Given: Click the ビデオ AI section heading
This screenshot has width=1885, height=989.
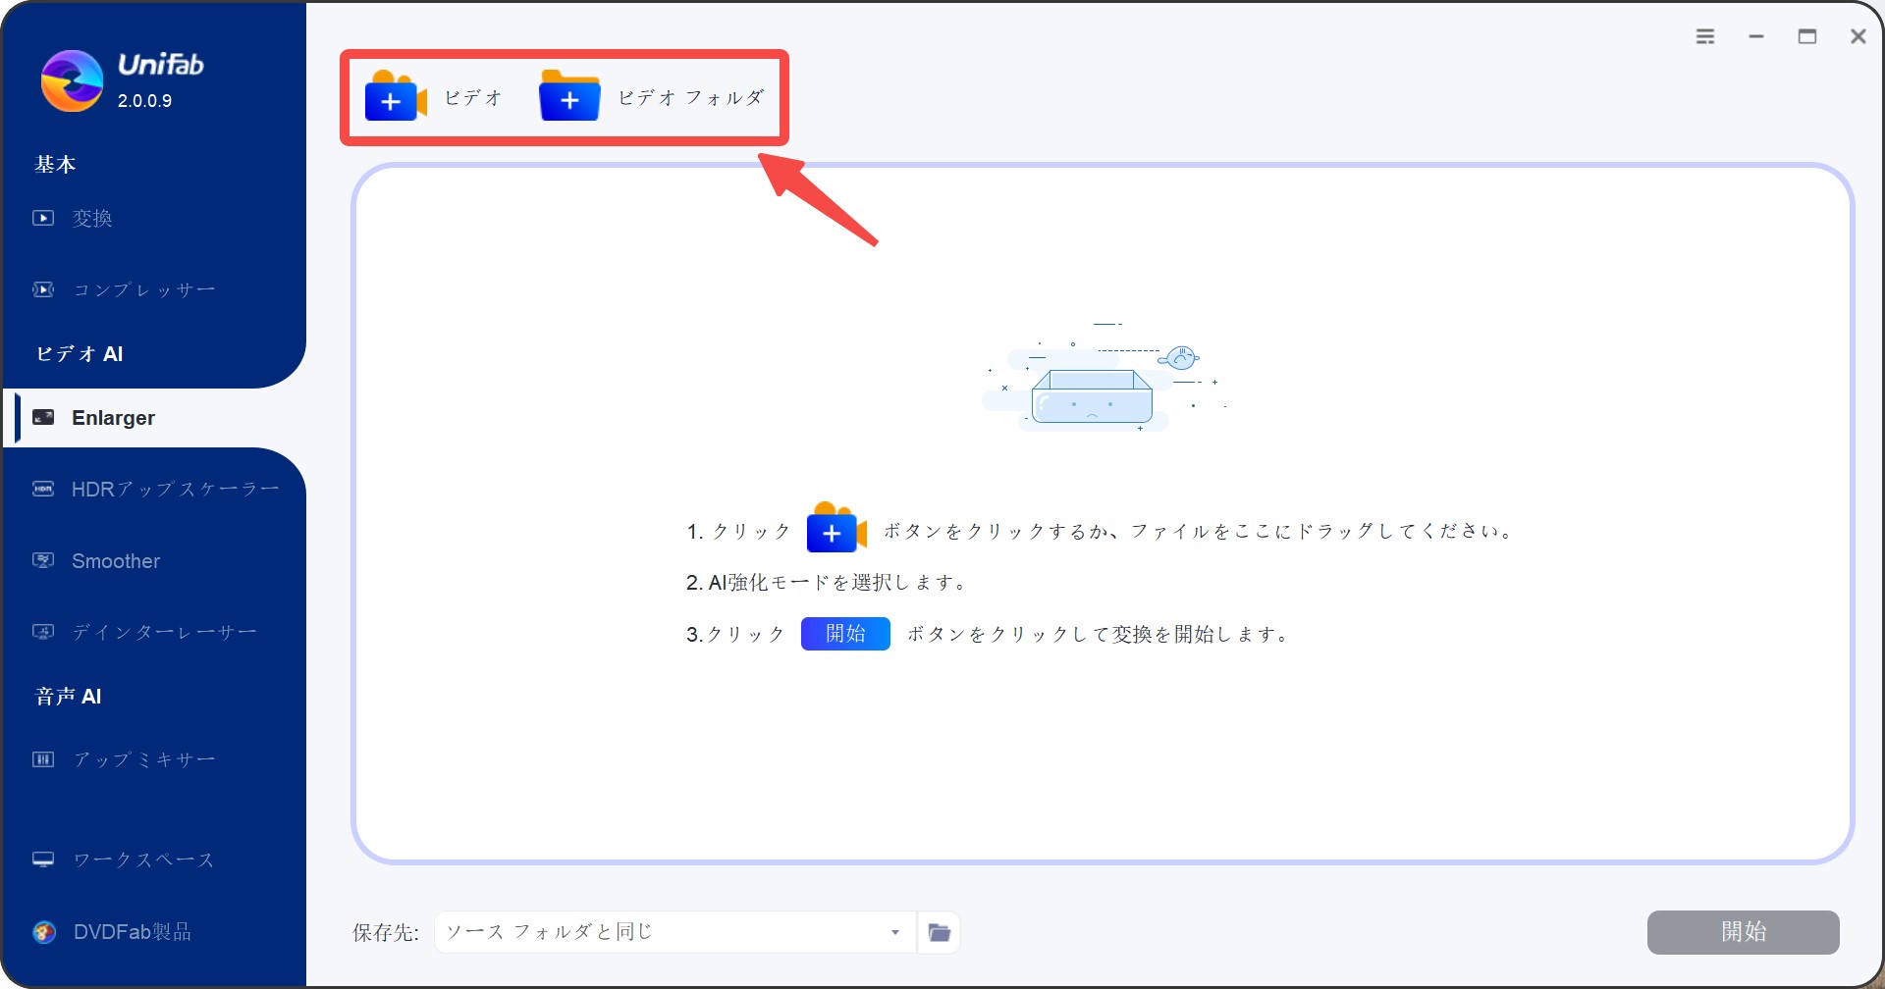Looking at the screenshot, I should (x=80, y=354).
